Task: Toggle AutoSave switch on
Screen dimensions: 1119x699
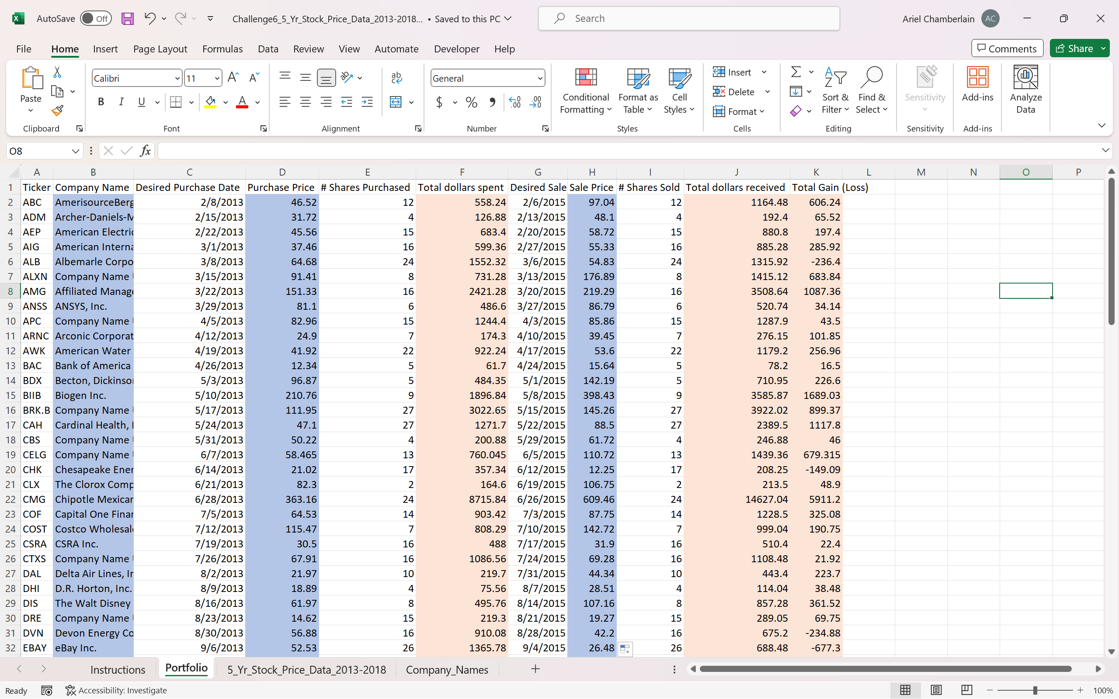Action: (96, 18)
